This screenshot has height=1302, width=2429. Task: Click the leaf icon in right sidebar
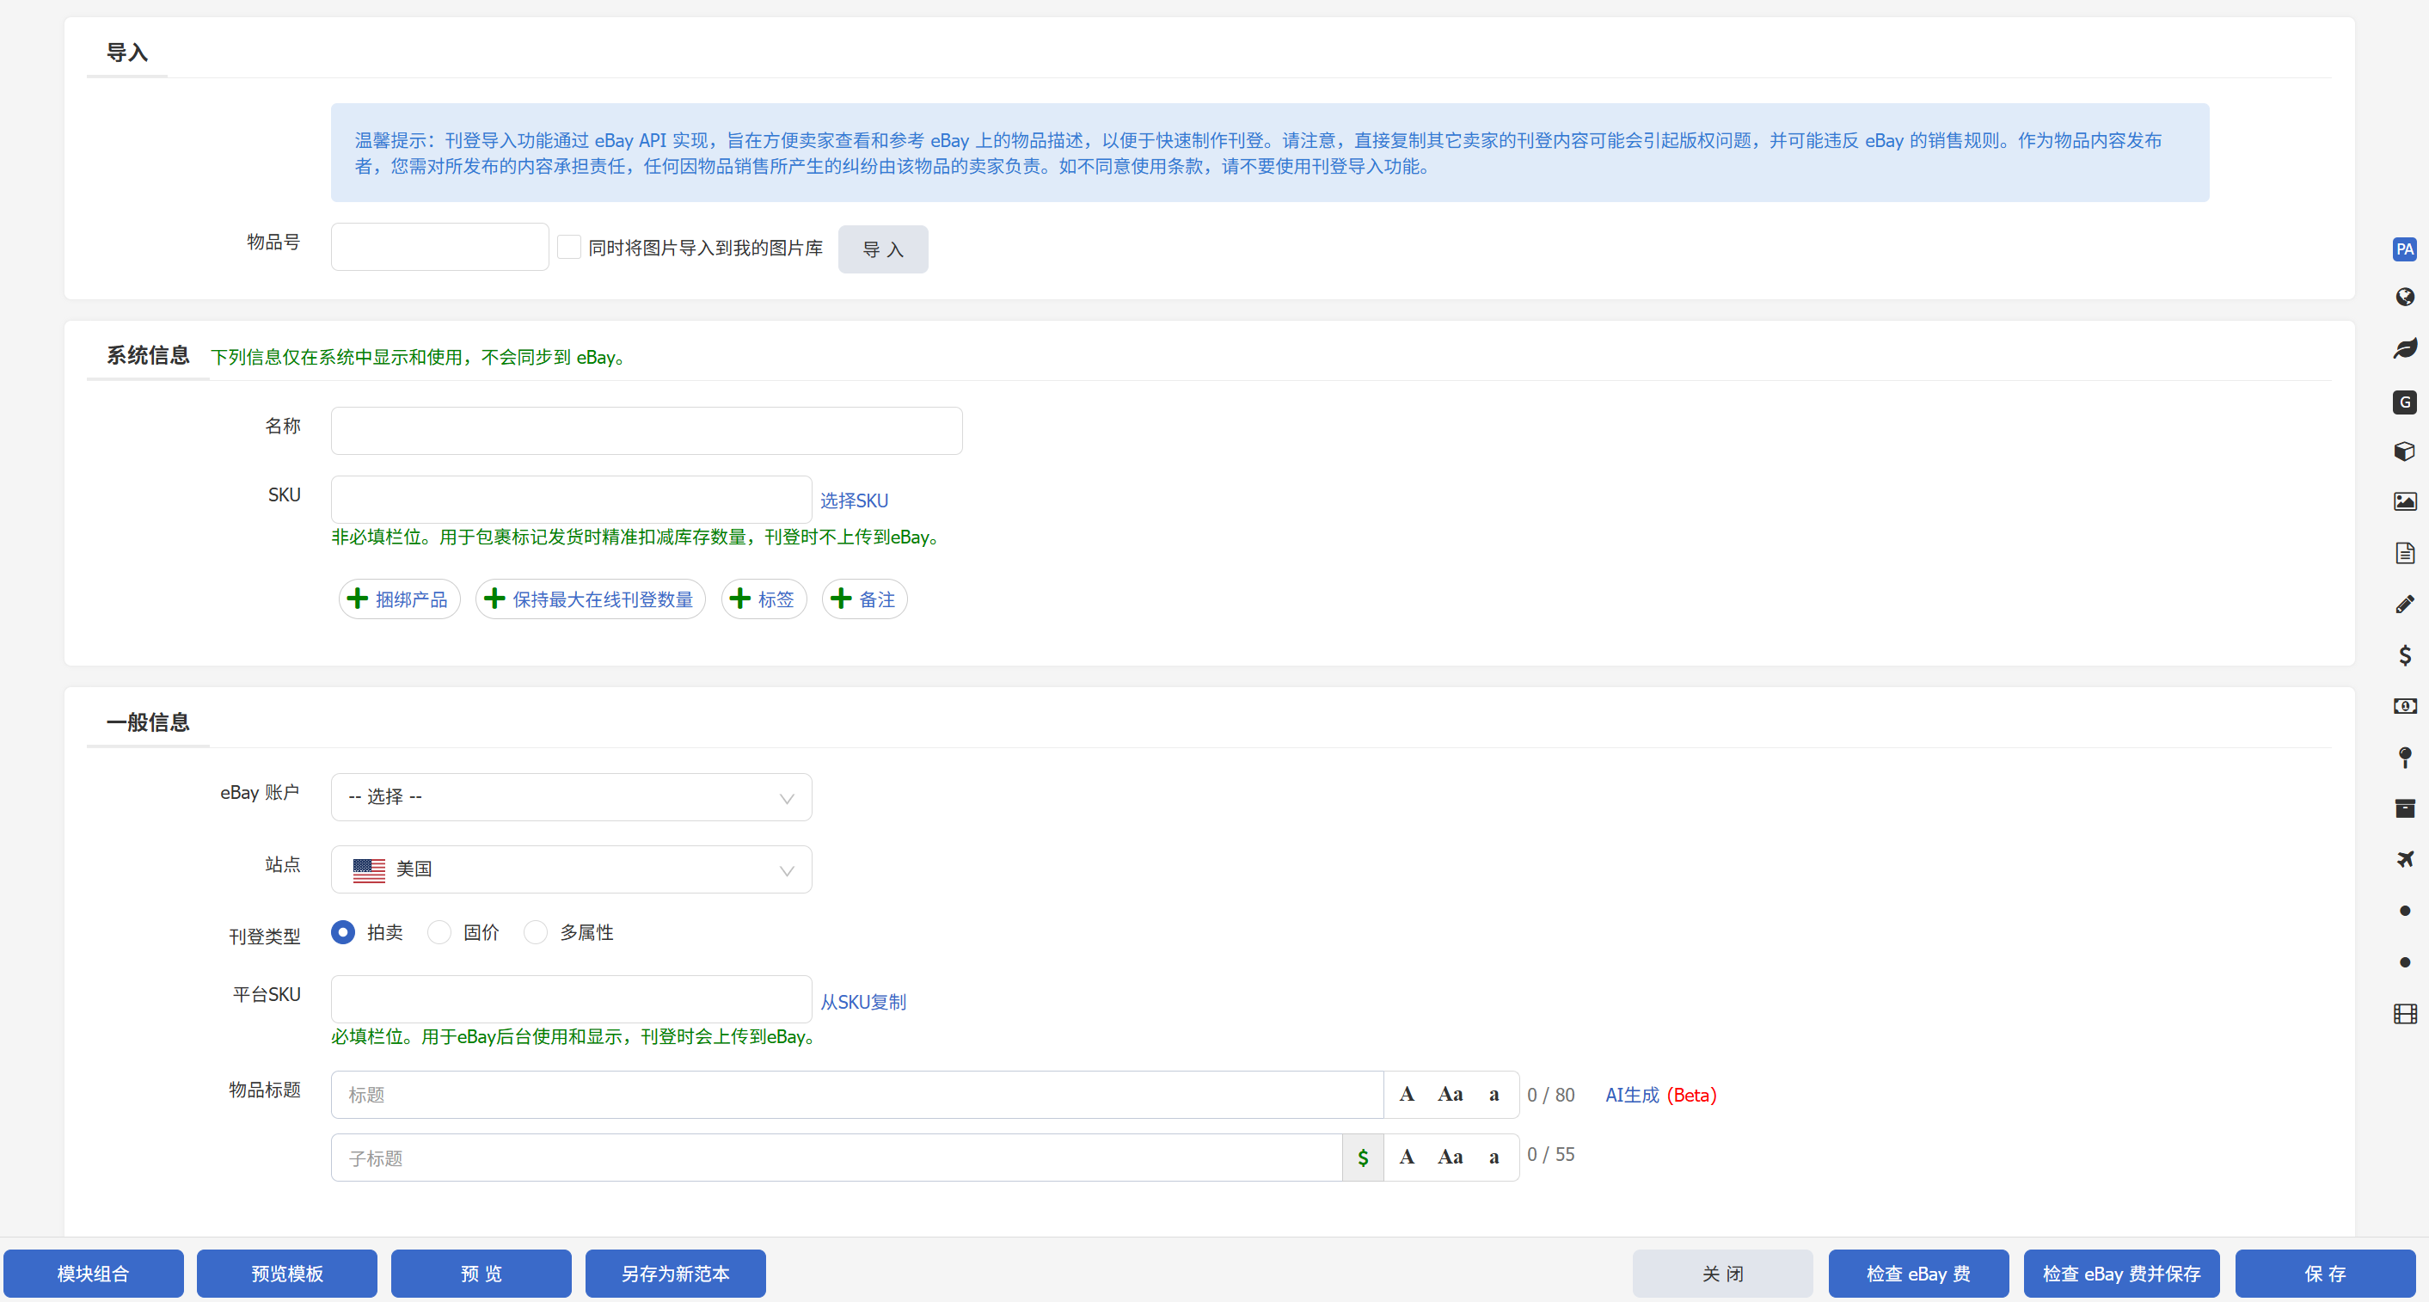coord(2404,349)
